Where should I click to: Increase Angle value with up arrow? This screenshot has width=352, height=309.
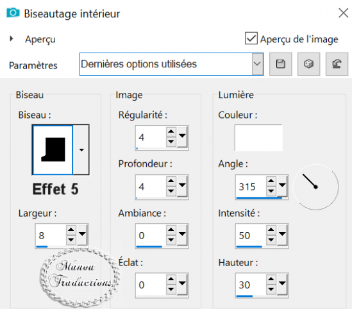[271, 180]
